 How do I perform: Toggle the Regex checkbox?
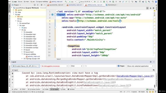(x=119, y=66)
